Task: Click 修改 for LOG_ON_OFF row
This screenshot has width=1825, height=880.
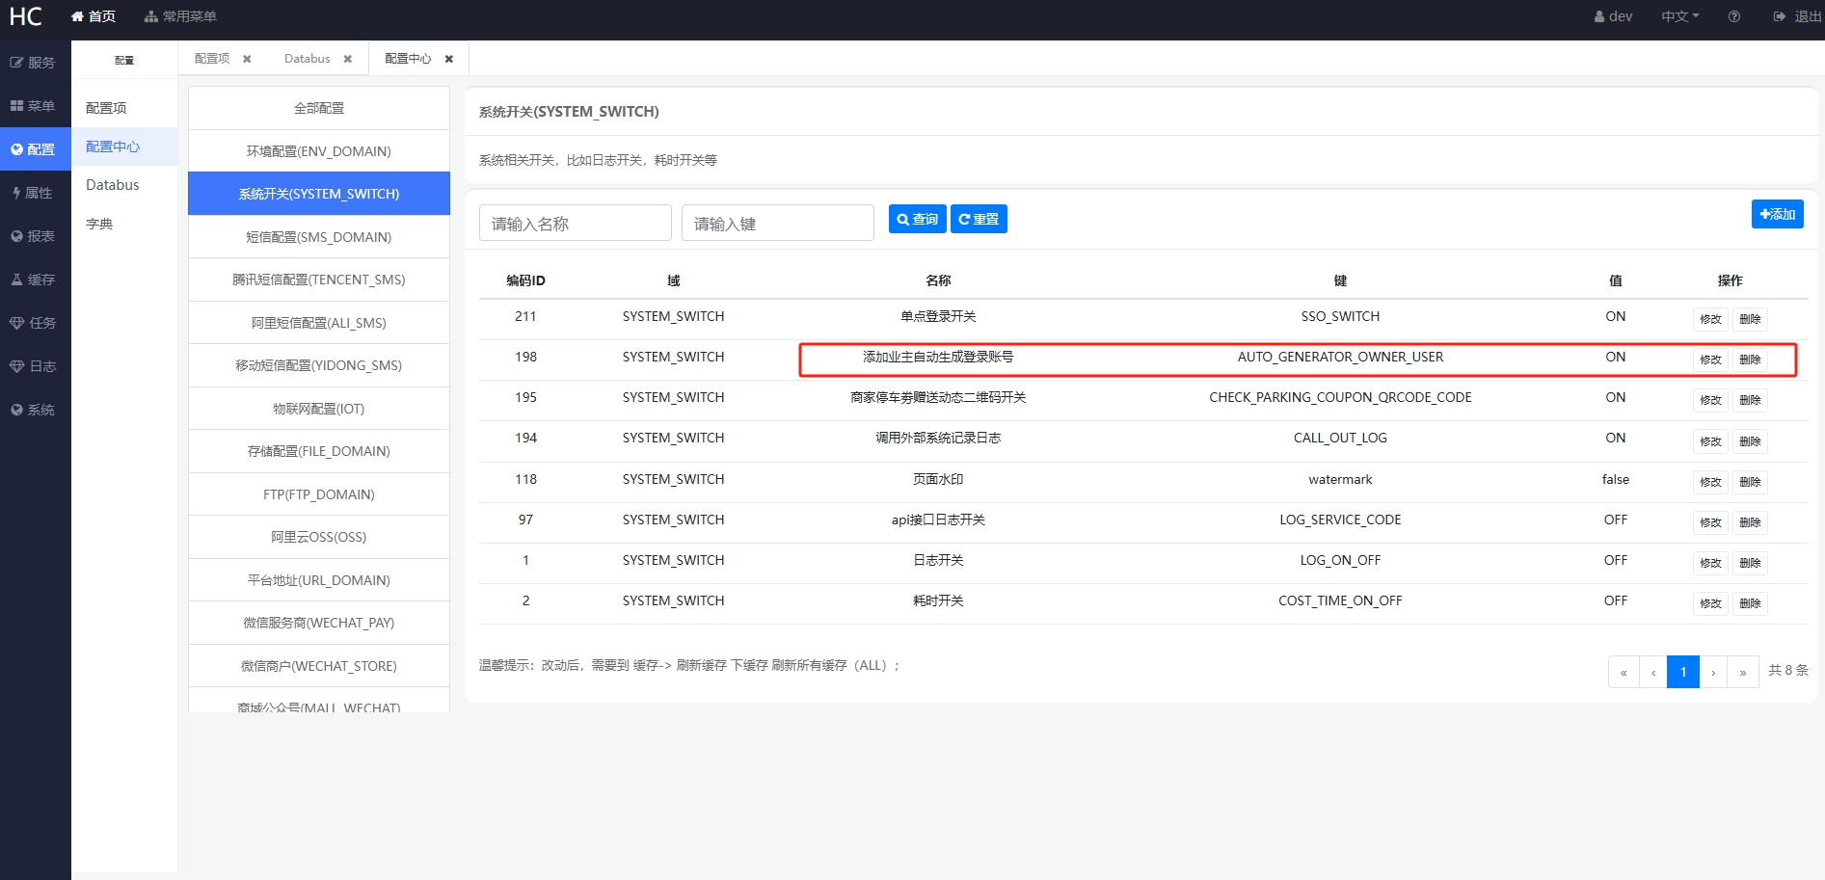Action: 1710,563
